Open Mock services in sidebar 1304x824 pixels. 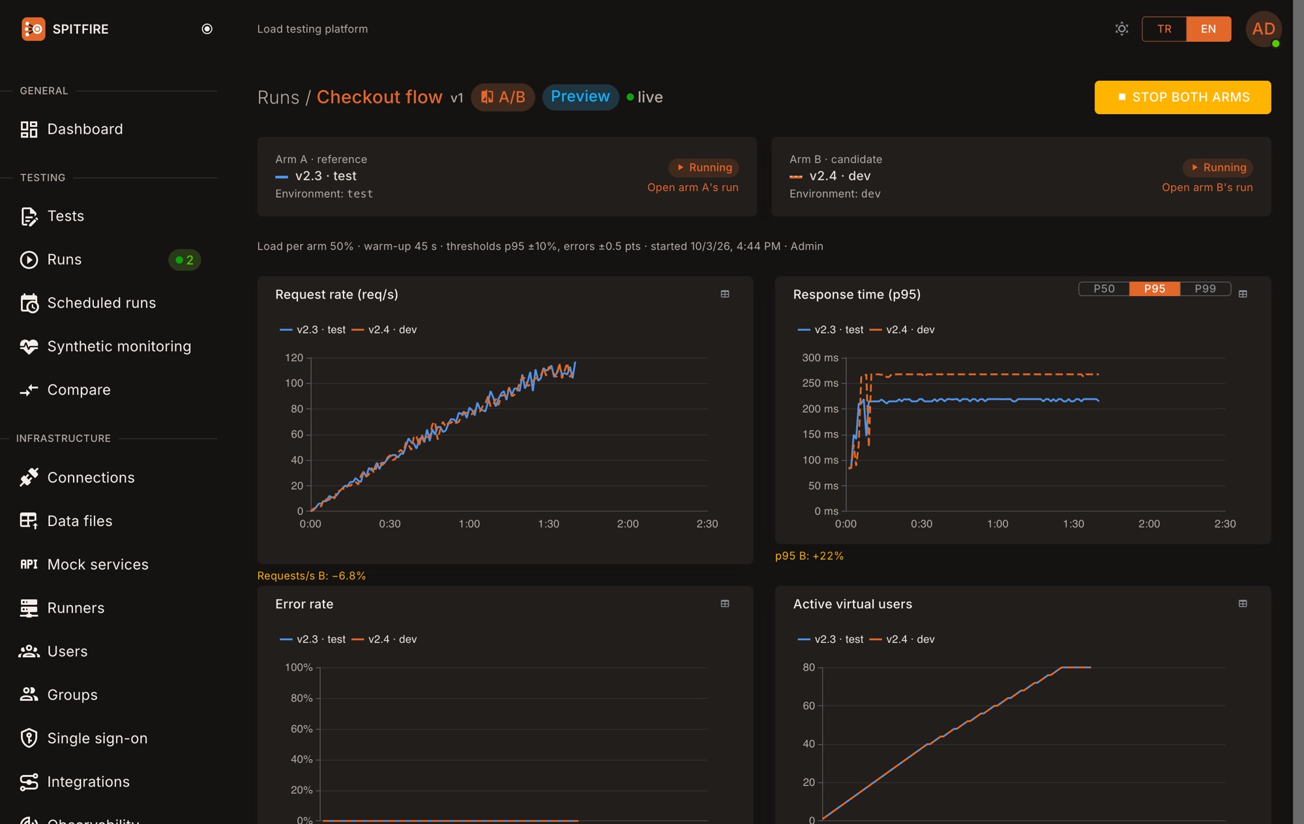tap(98, 565)
